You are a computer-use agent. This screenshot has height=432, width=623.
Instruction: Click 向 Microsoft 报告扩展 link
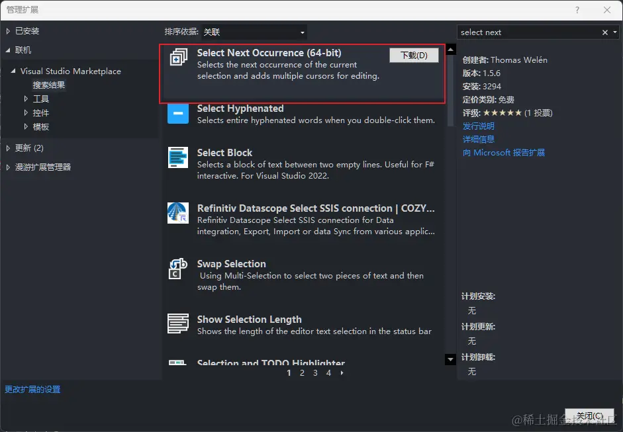coord(503,152)
